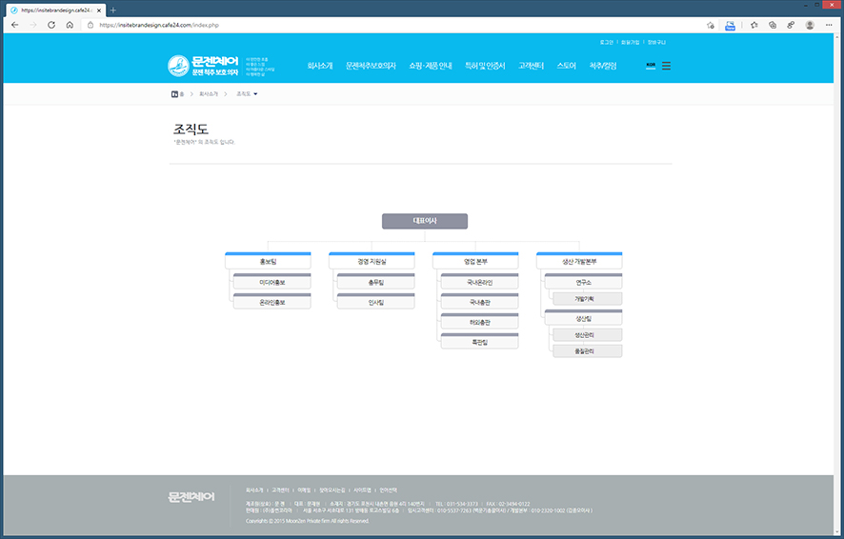Click the browser refresh button
844x539 pixels.
[x=51, y=25]
